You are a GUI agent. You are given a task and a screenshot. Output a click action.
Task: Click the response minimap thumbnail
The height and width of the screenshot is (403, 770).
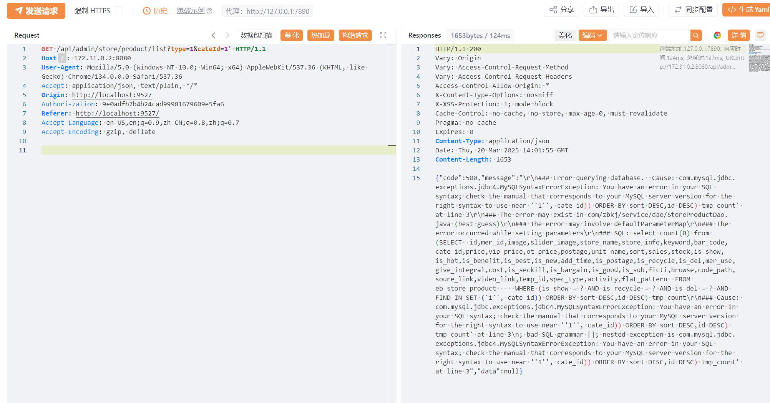(x=759, y=58)
